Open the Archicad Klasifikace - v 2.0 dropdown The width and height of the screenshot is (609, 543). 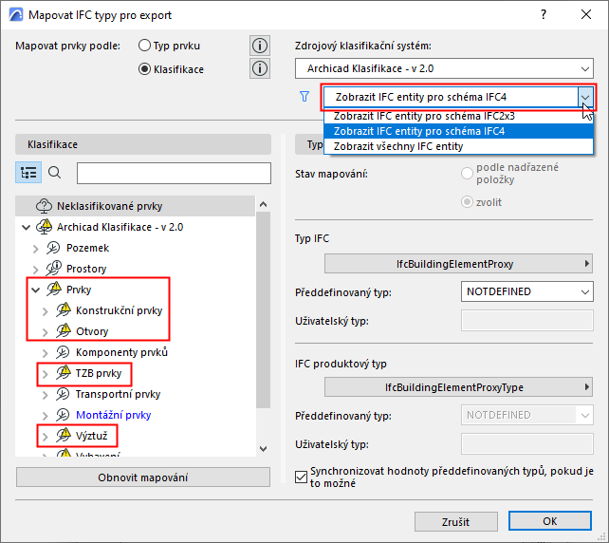click(x=444, y=68)
